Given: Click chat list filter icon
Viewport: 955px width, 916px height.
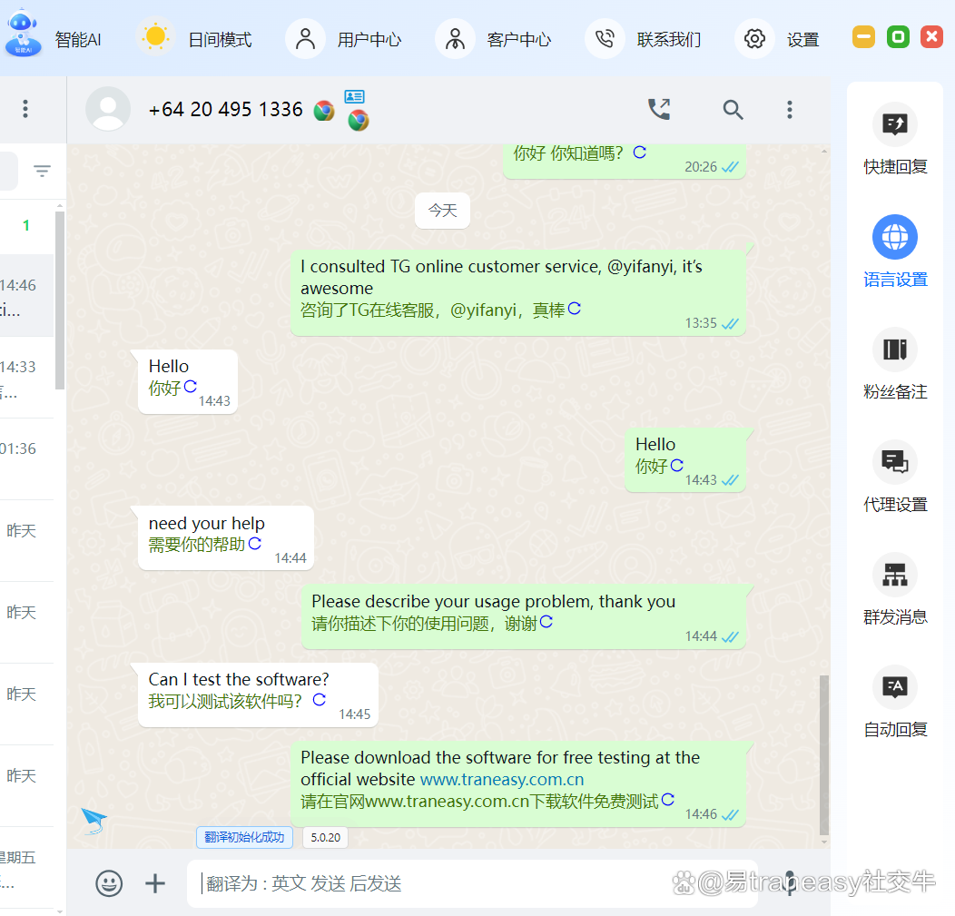Looking at the screenshot, I should (x=42, y=171).
